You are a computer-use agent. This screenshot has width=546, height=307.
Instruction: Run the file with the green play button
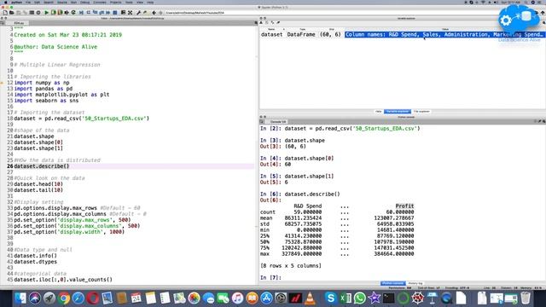pos(46,13)
